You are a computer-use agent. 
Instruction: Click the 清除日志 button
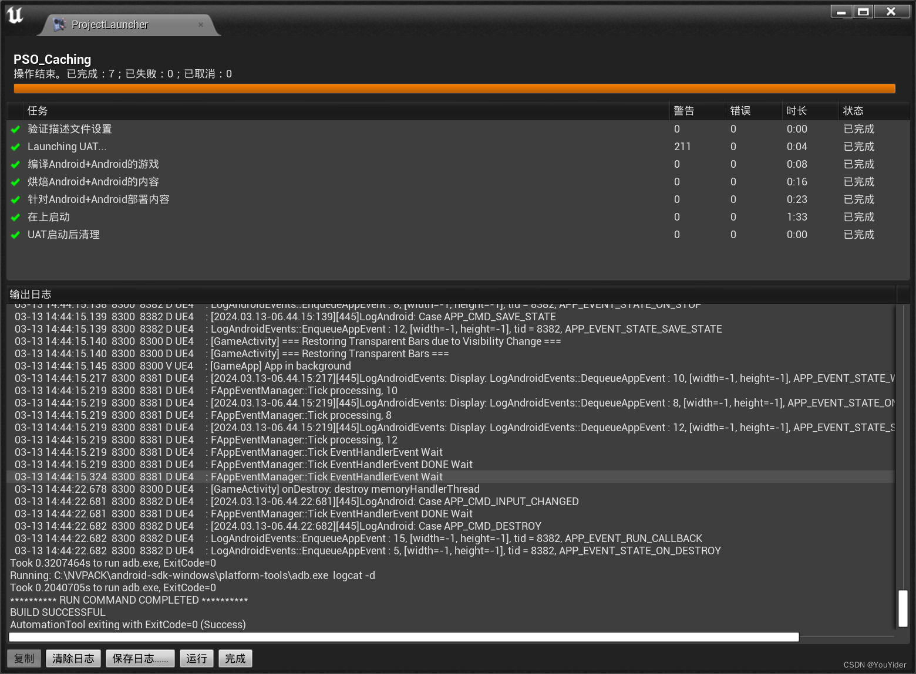tap(73, 658)
